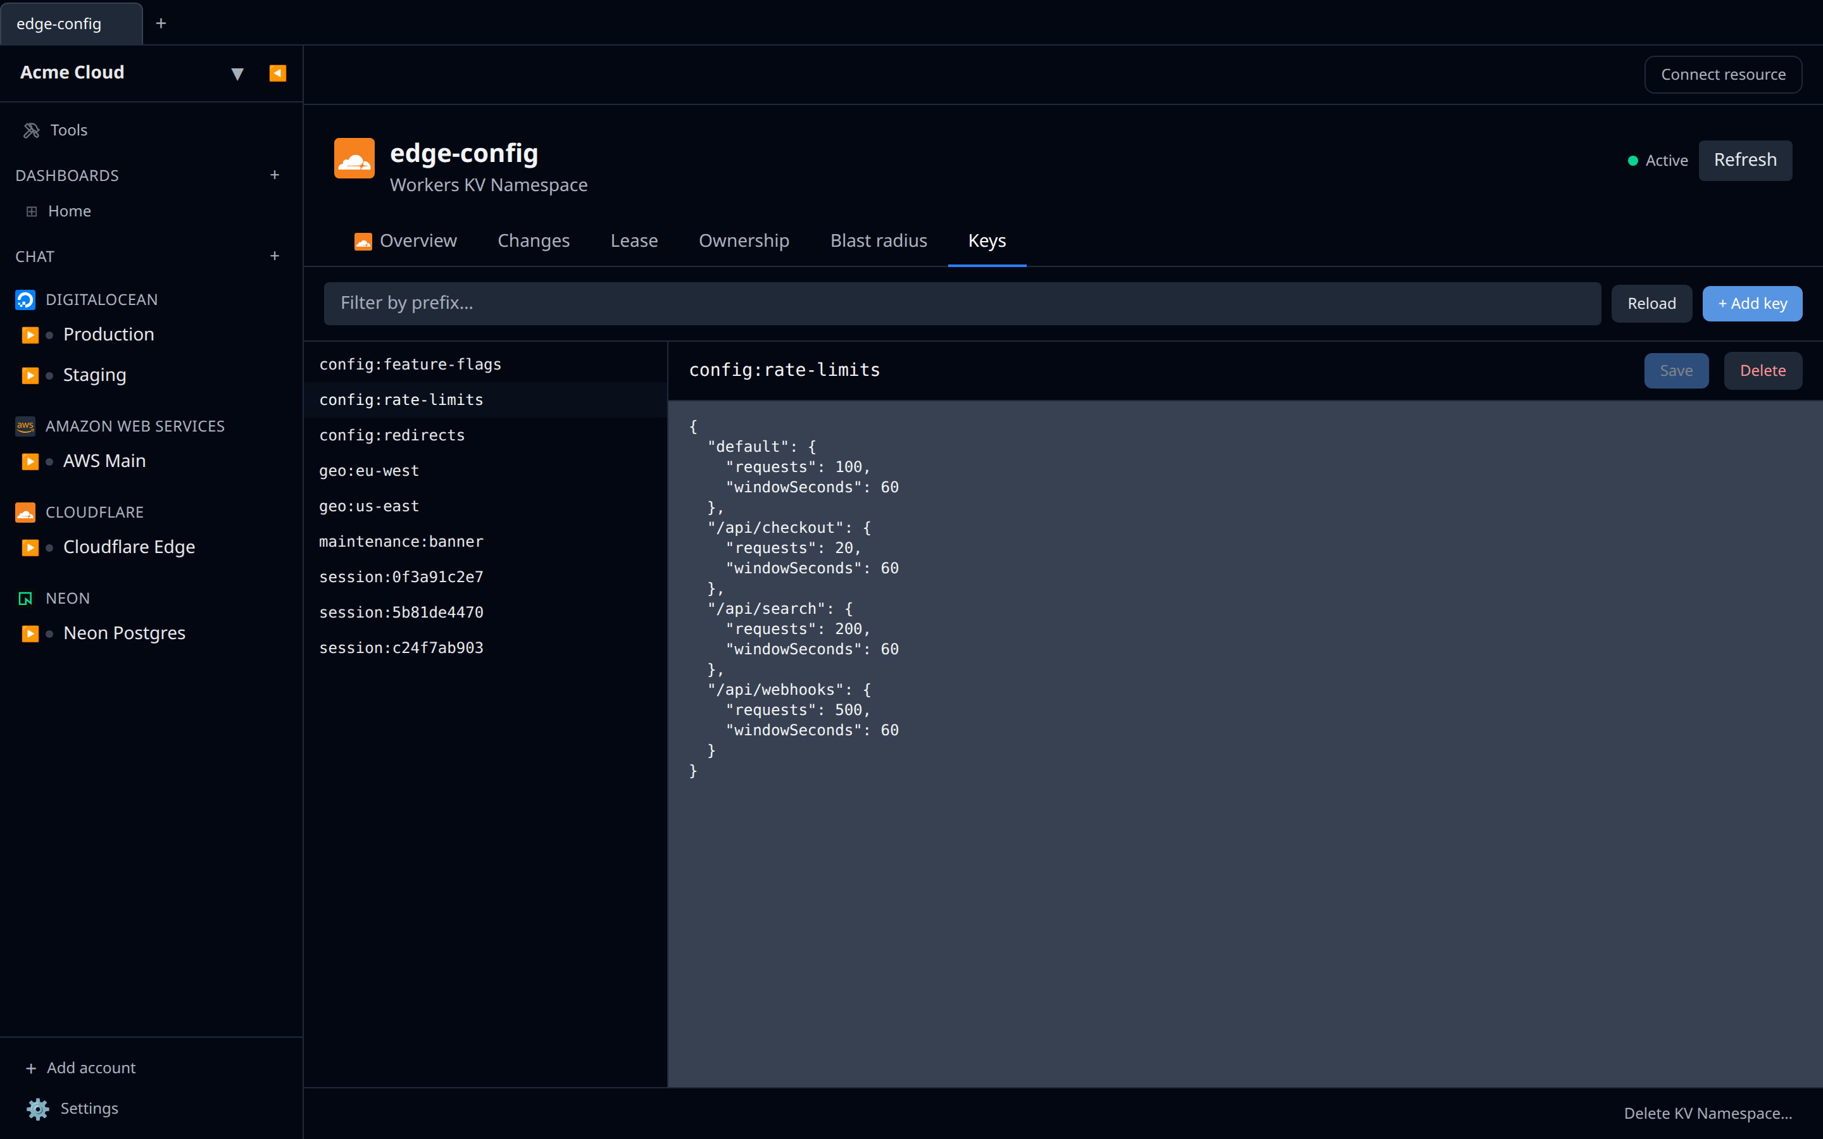Screen dimensions: 1823x1139
Task: Expand the Cloudflare Edge account arrow
Action: 30,547
